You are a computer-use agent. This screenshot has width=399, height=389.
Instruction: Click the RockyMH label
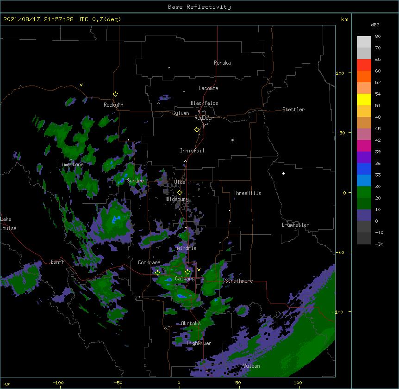(x=113, y=105)
